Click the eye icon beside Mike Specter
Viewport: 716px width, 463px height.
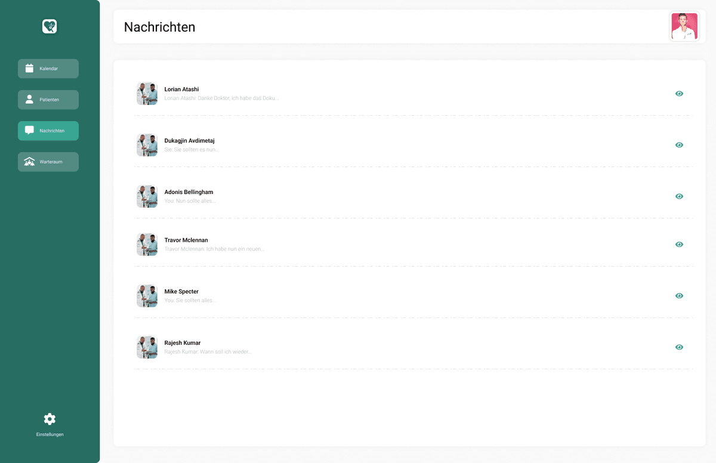pyautogui.click(x=679, y=295)
